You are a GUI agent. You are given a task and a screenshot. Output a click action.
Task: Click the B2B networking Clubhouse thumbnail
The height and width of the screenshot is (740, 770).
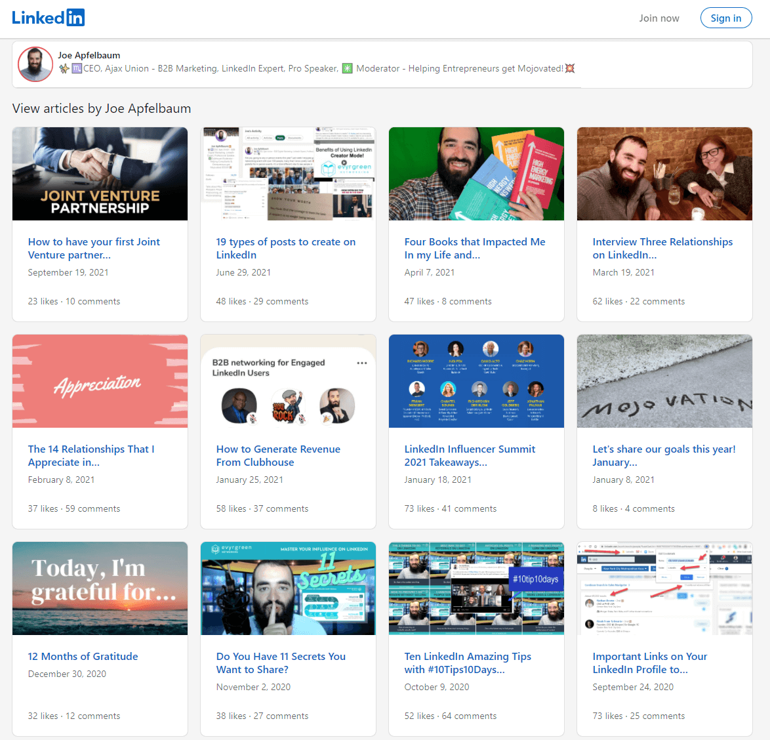289,381
